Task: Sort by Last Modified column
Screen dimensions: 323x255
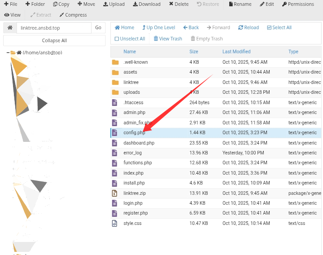Action: click(x=236, y=52)
